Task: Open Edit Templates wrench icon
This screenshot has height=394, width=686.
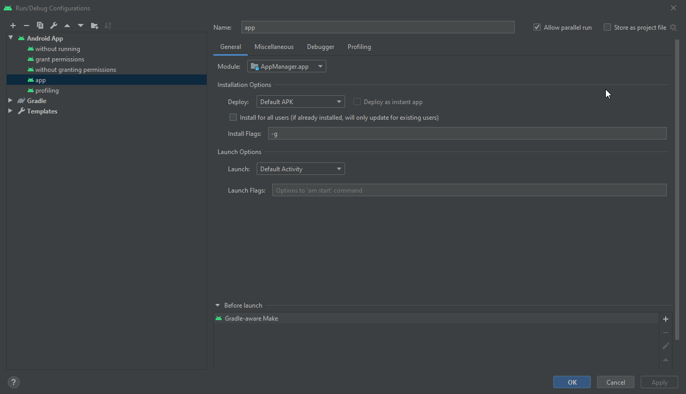Action: 54,26
